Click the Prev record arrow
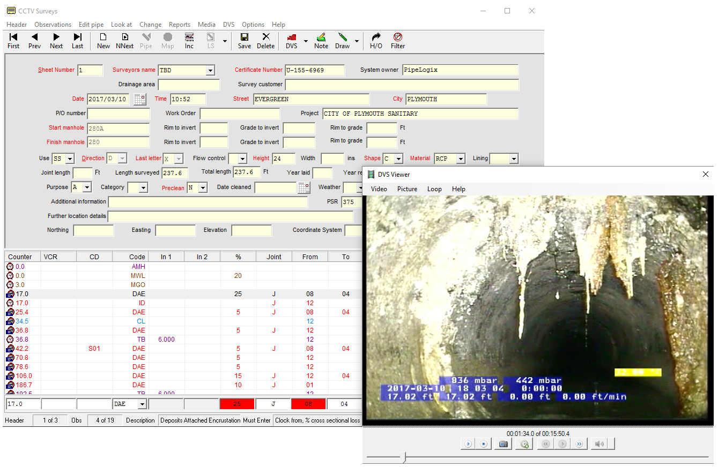 (x=34, y=41)
